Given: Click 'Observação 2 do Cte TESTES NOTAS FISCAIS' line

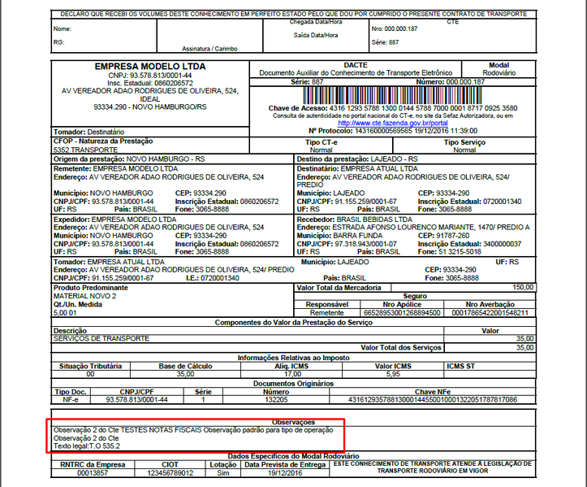Looking at the screenshot, I should [193, 430].
